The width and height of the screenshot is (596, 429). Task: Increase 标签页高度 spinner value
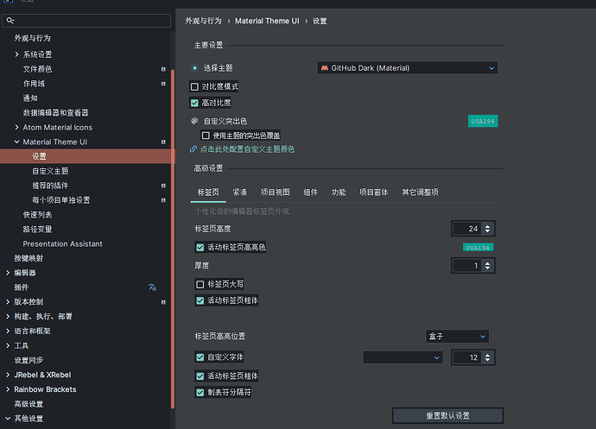click(x=488, y=226)
